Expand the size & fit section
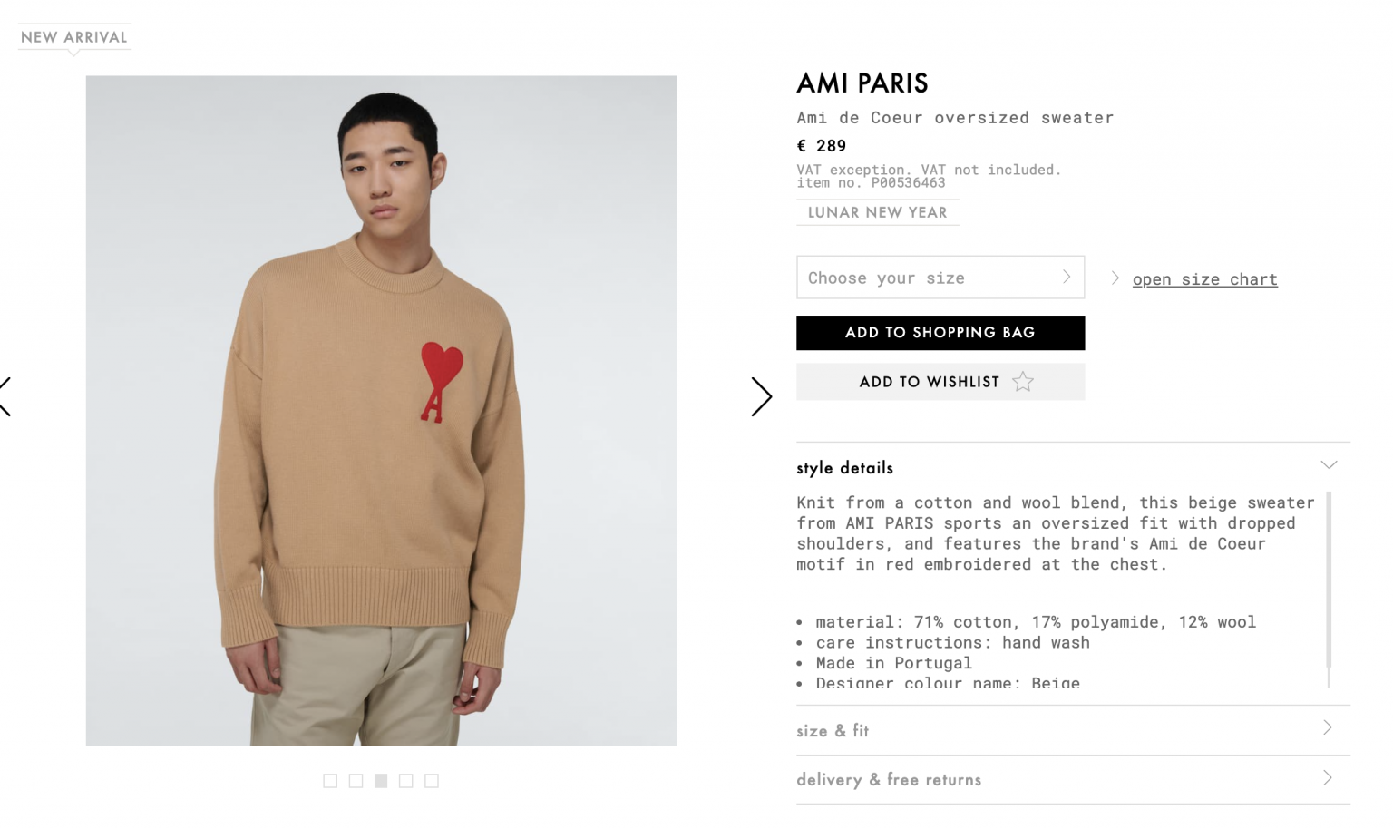This screenshot has width=1393, height=829. point(1074,730)
